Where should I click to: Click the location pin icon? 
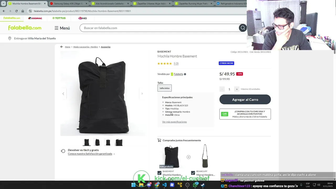[10, 38]
